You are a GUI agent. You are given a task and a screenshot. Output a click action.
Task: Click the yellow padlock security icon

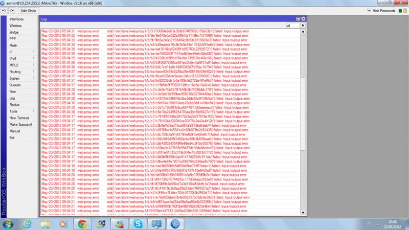(x=405, y=11)
